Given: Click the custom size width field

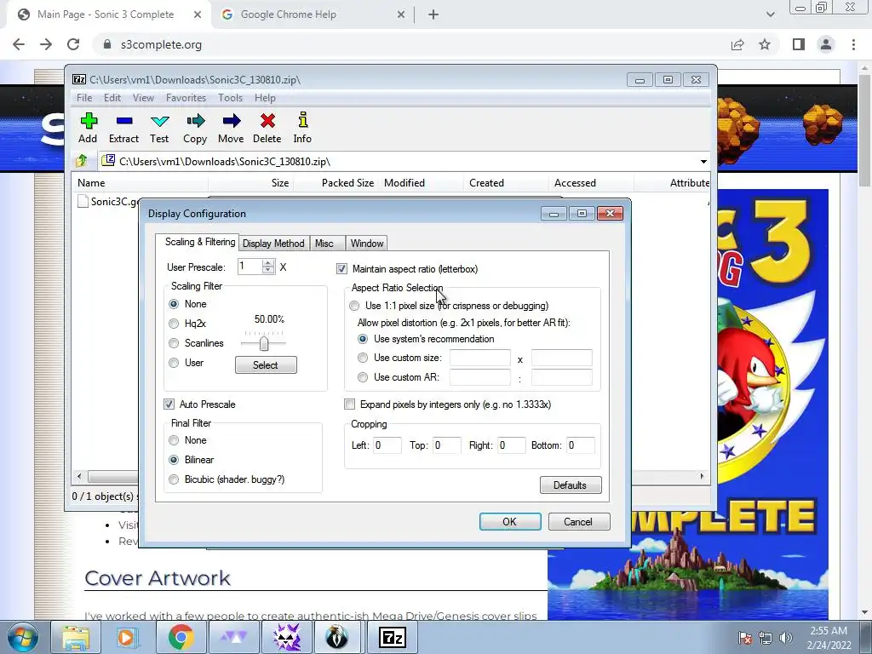Looking at the screenshot, I should click(480, 358).
